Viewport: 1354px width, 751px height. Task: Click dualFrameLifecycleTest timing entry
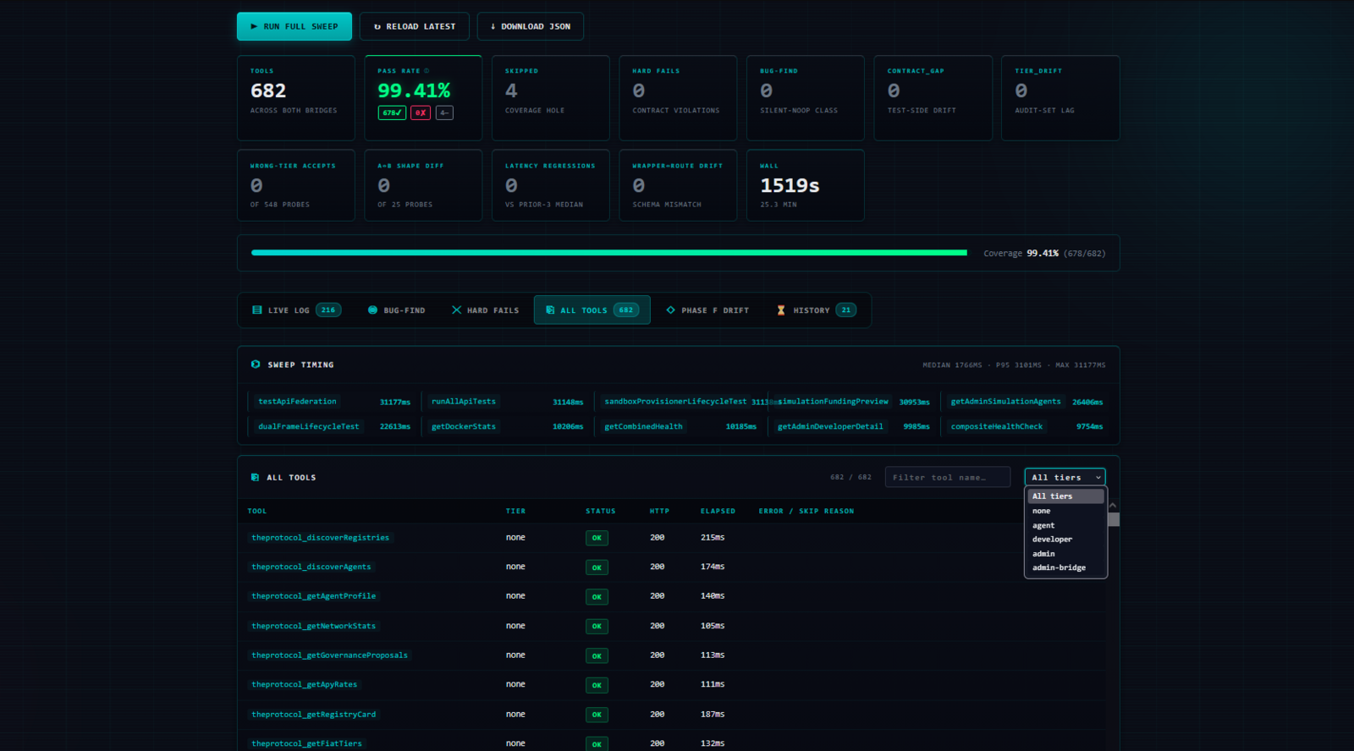point(309,426)
